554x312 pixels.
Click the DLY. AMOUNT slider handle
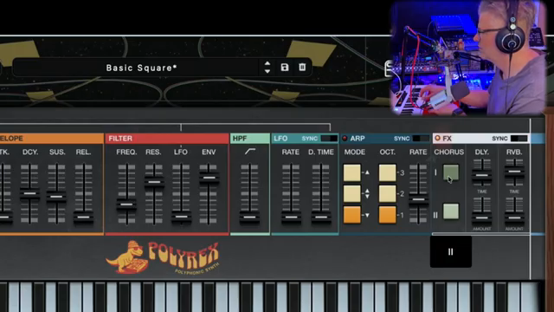[x=482, y=218]
